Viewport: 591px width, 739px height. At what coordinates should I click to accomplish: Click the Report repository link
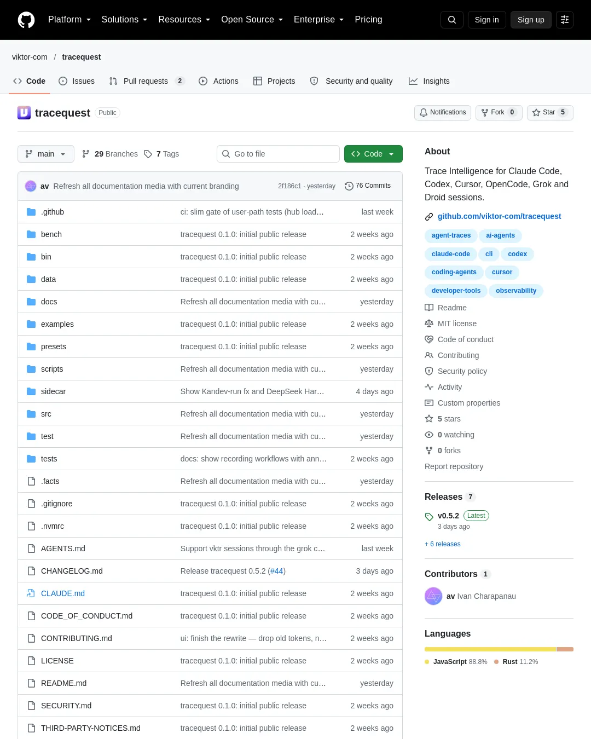click(x=454, y=466)
